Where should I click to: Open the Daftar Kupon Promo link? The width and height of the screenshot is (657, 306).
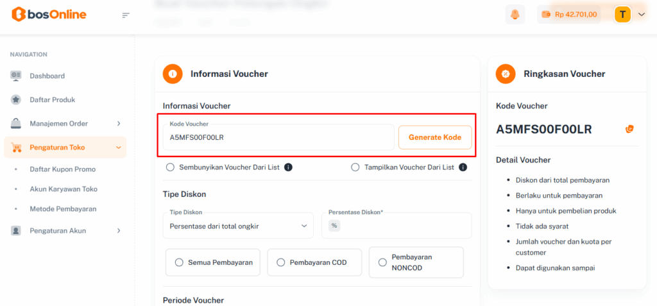click(x=62, y=169)
